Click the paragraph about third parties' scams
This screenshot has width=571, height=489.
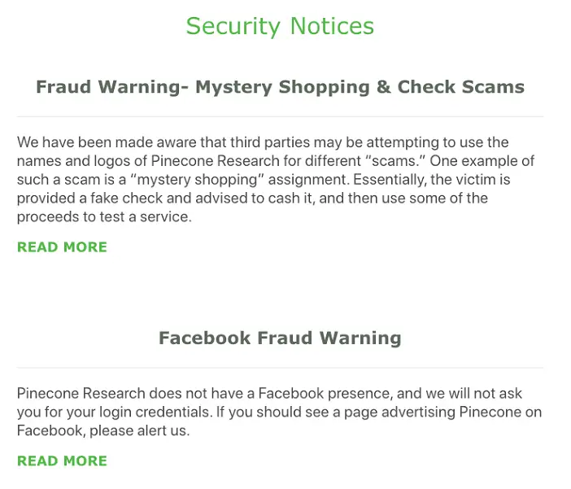click(276, 179)
